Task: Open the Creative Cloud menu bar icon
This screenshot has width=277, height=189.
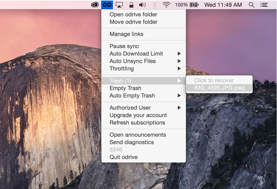Action: (x=95, y=5)
